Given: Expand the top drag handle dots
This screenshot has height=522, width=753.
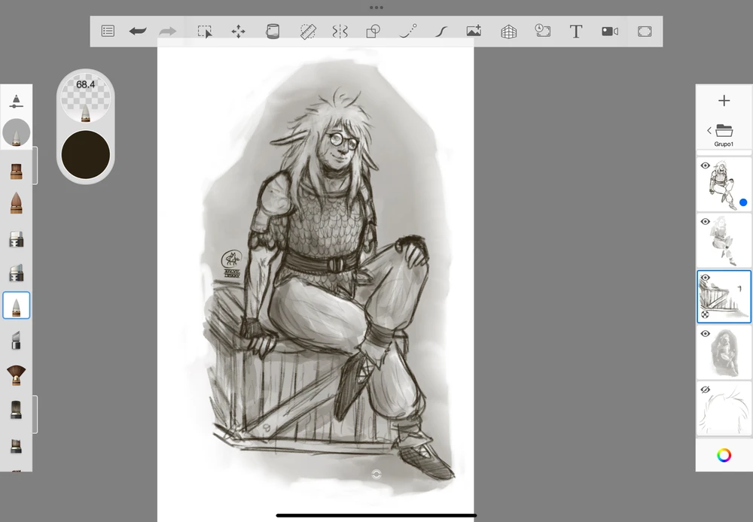Looking at the screenshot, I should click(376, 8).
